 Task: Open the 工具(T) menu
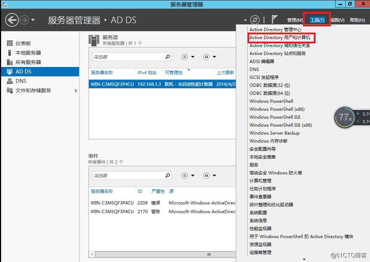click(x=317, y=20)
